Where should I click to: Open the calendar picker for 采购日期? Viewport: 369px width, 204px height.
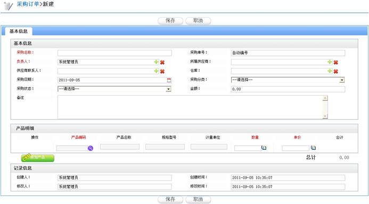169,80
